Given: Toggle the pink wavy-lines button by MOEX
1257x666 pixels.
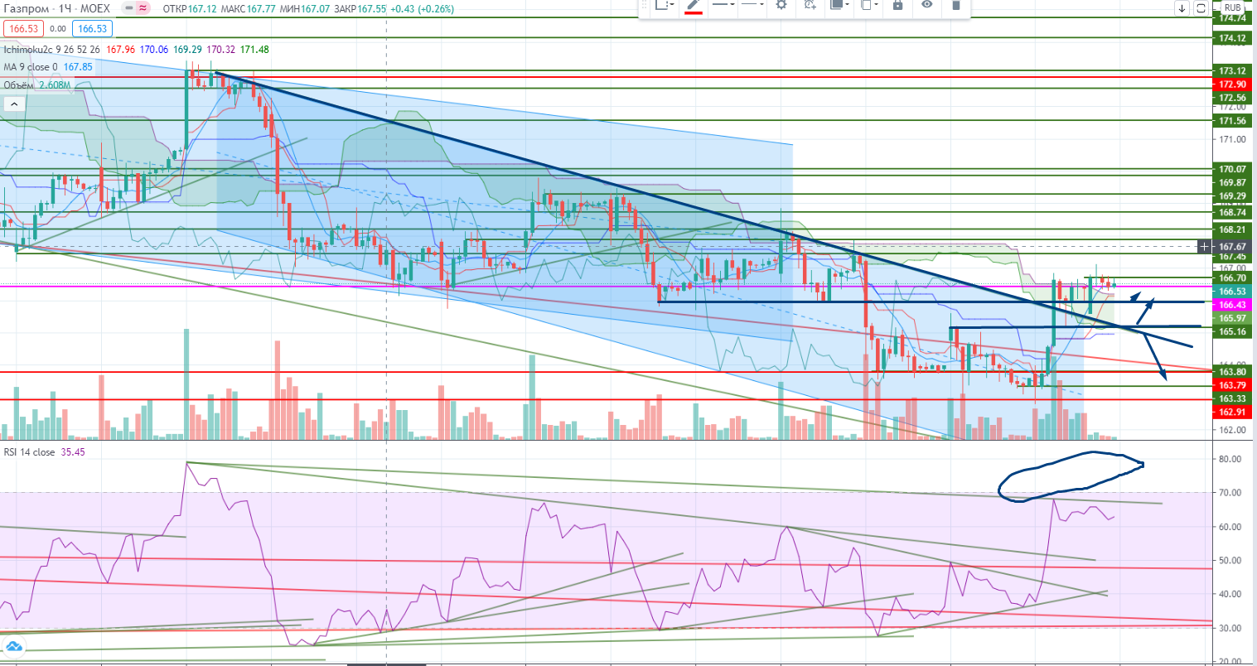Looking at the screenshot, I should pyautogui.click(x=143, y=8).
